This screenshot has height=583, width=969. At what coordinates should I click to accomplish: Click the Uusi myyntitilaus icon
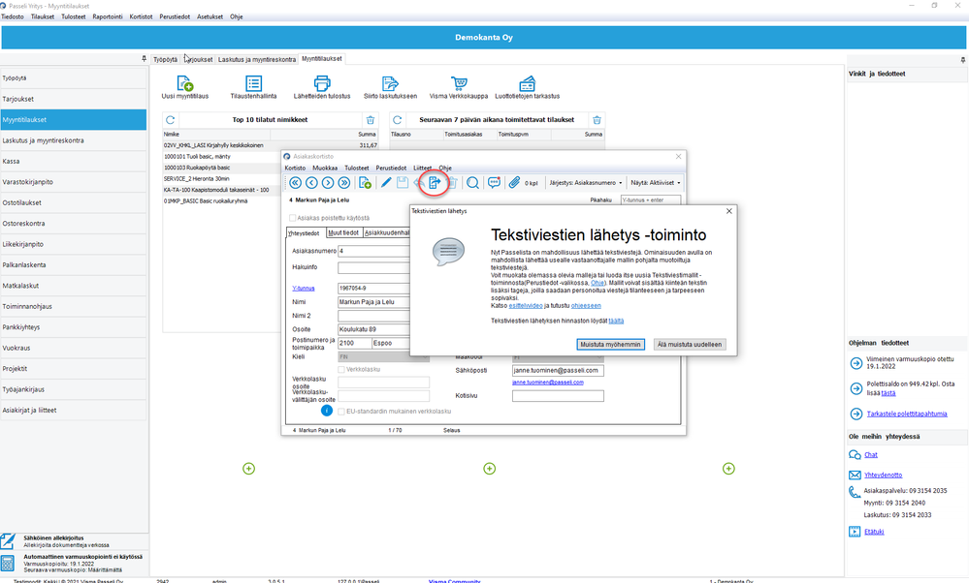[x=184, y=83]
